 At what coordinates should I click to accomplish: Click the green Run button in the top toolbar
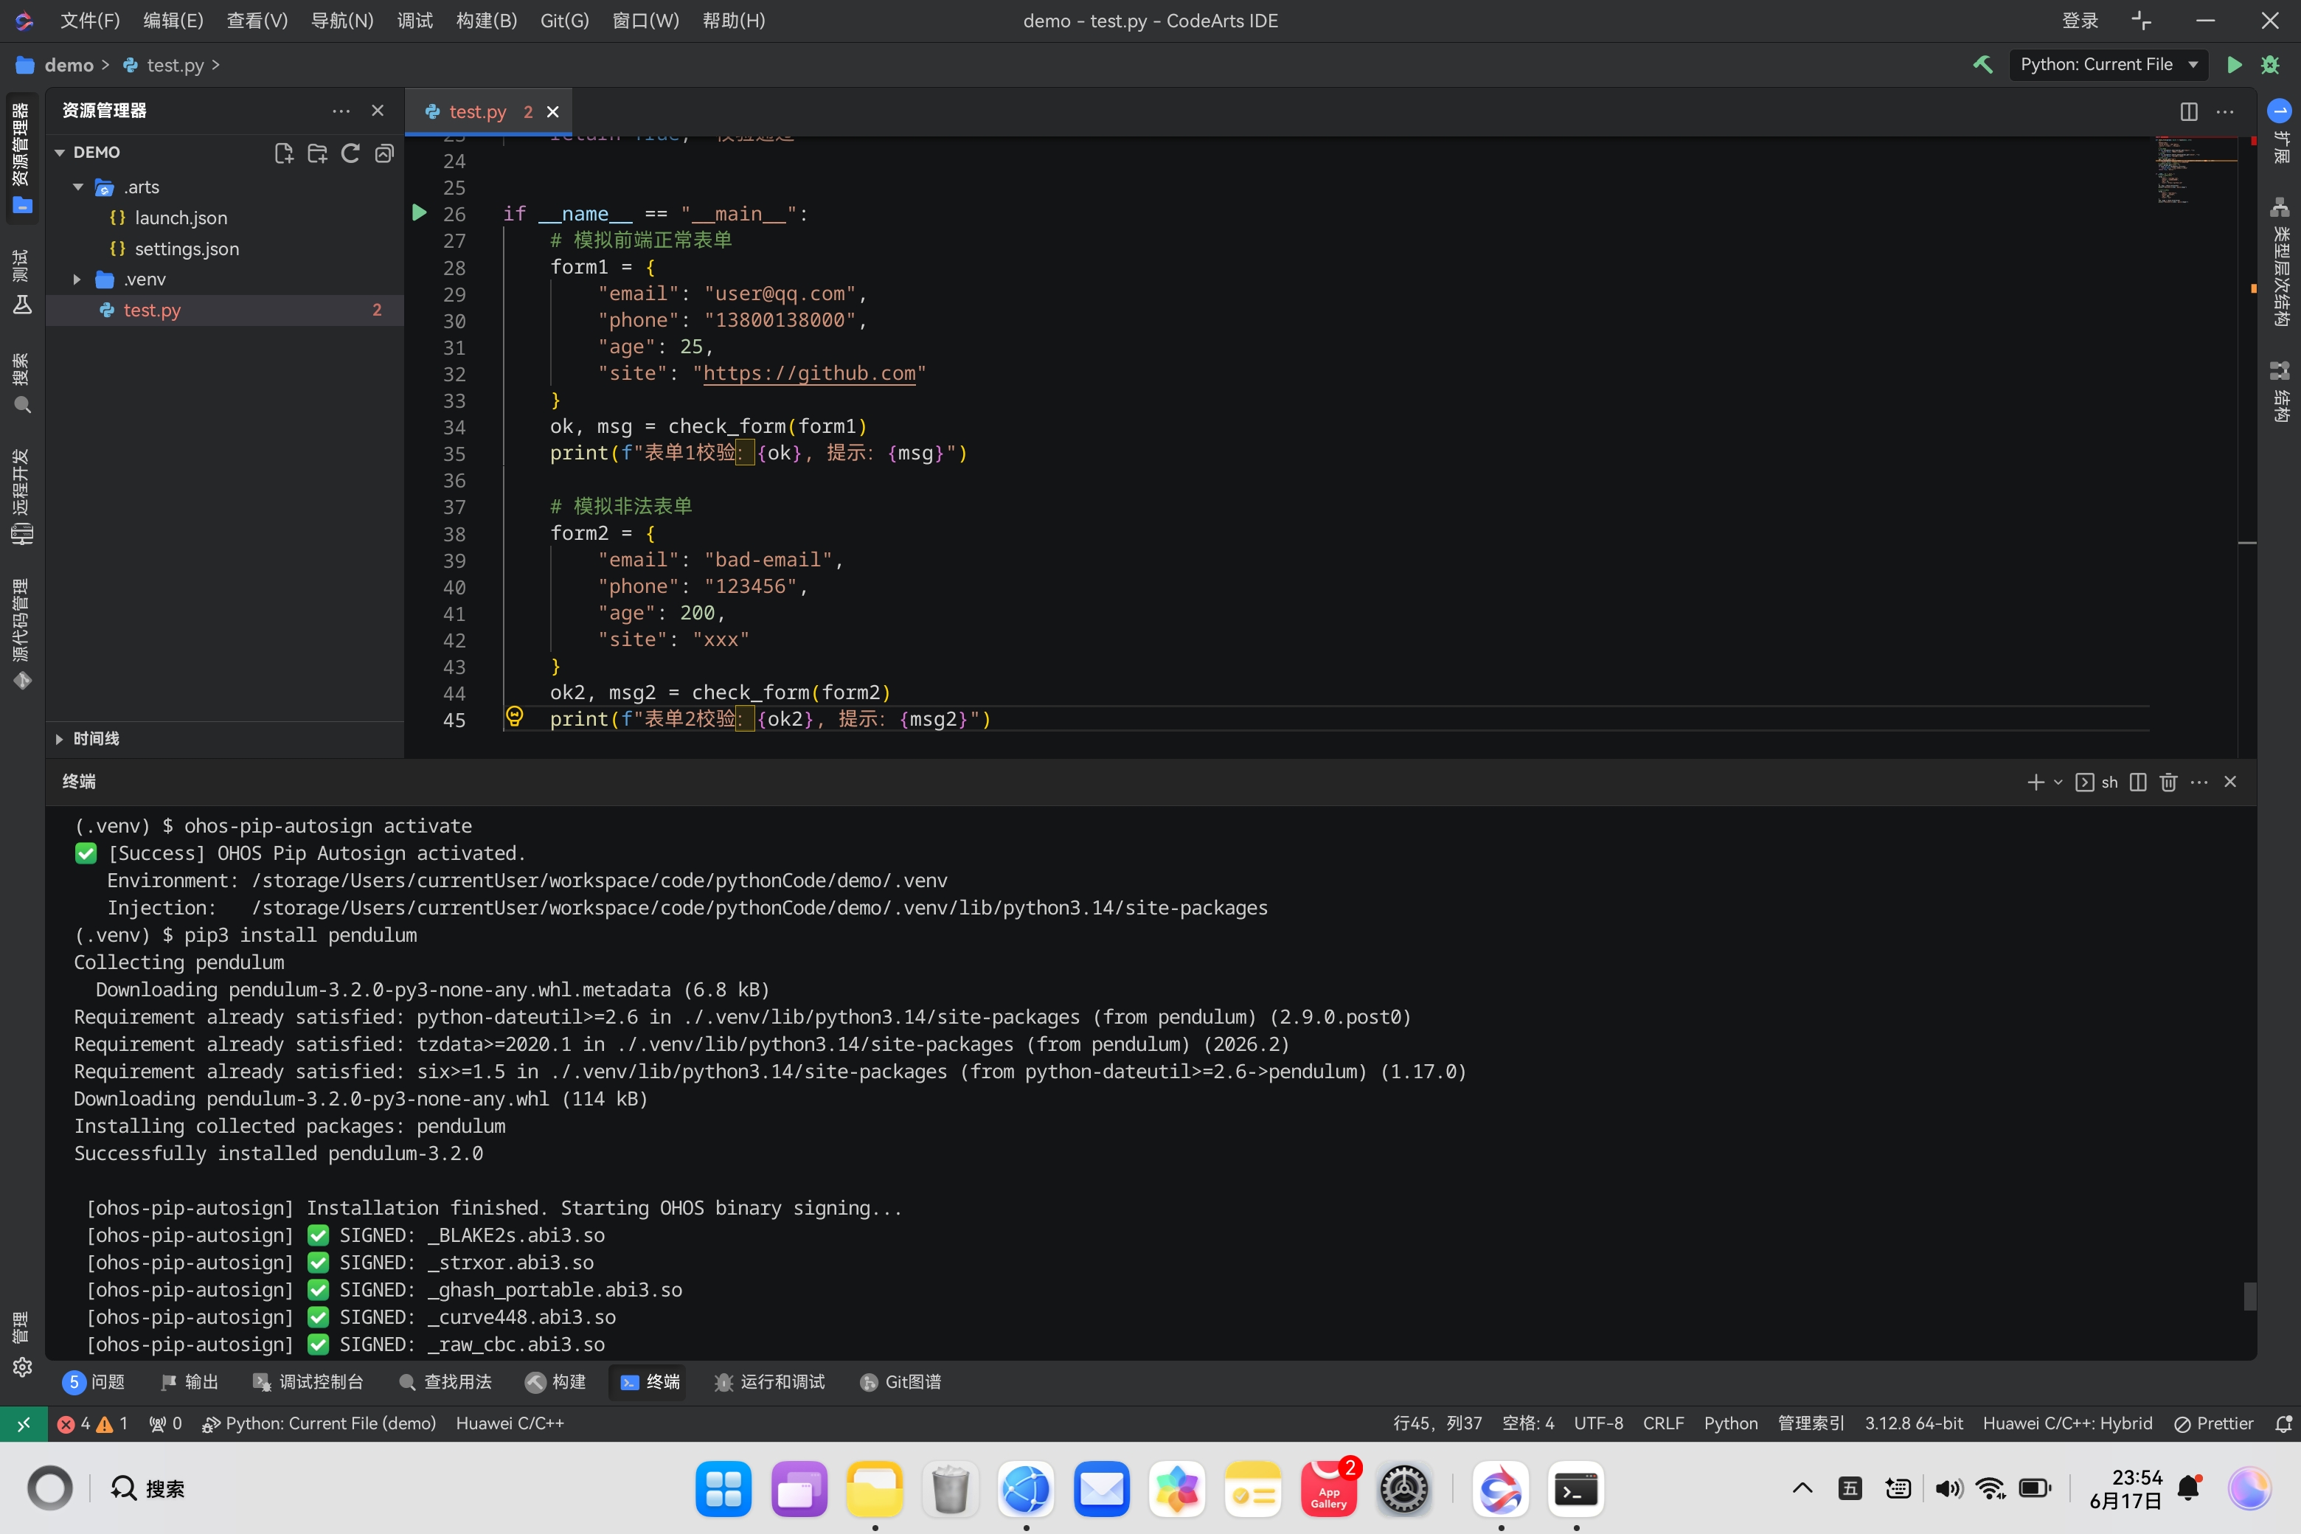tap(2235, 65)
